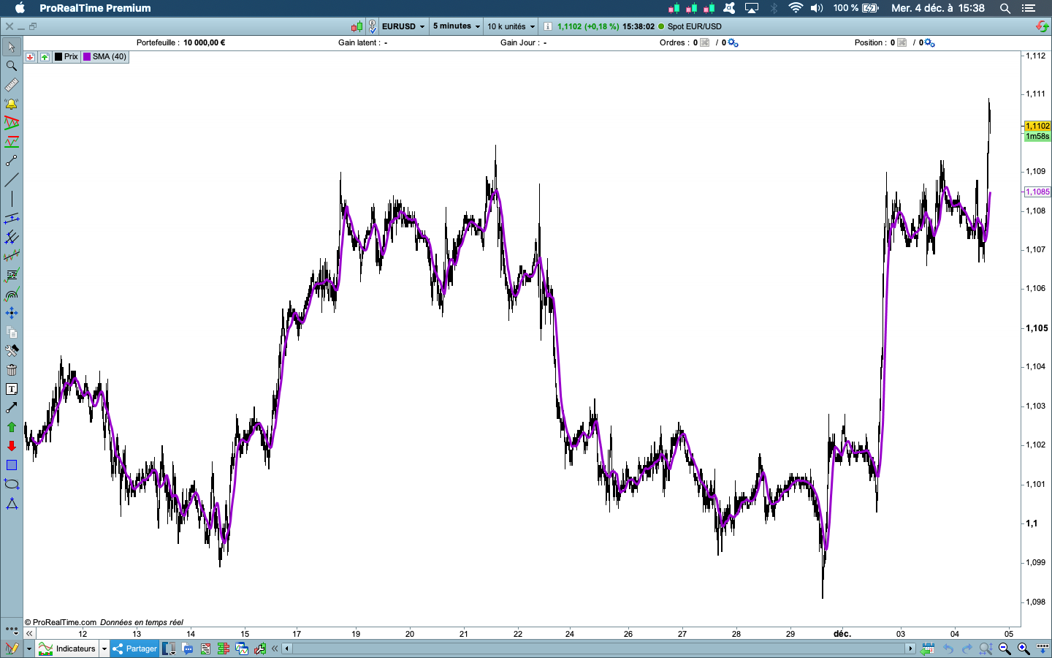The height and width of the screenshot is (658, 1052).
Task: Choose the black arrow drawing tool
Action: (x=11, y=408)
